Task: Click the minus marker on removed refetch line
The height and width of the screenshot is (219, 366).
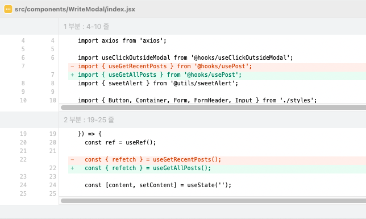Action: [x=72, y=159]
